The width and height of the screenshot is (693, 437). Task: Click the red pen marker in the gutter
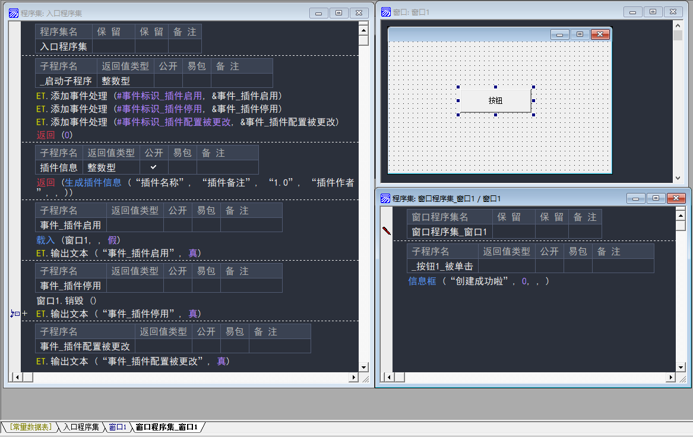387,231
